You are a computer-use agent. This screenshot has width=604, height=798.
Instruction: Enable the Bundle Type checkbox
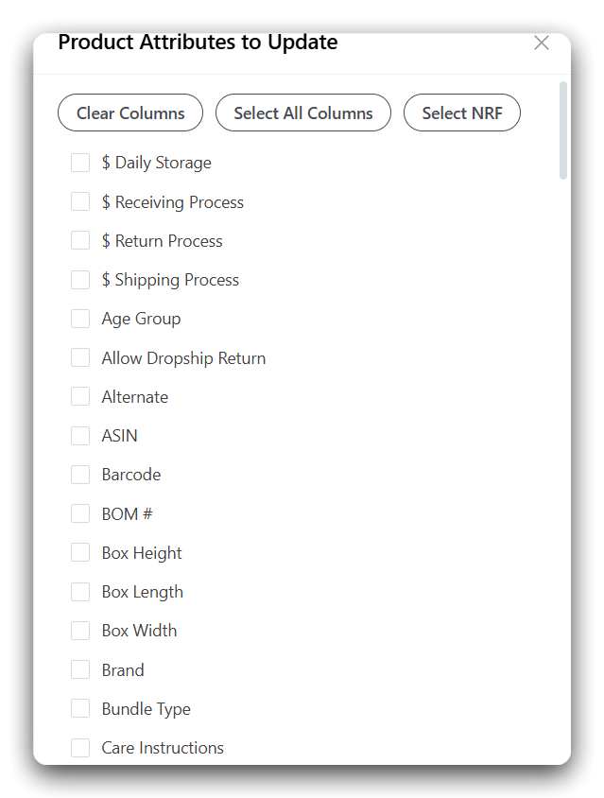point(80,708)
